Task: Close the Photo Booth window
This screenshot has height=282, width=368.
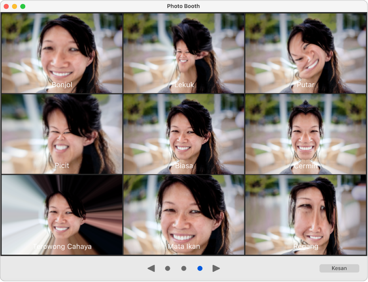Action: 6,6
